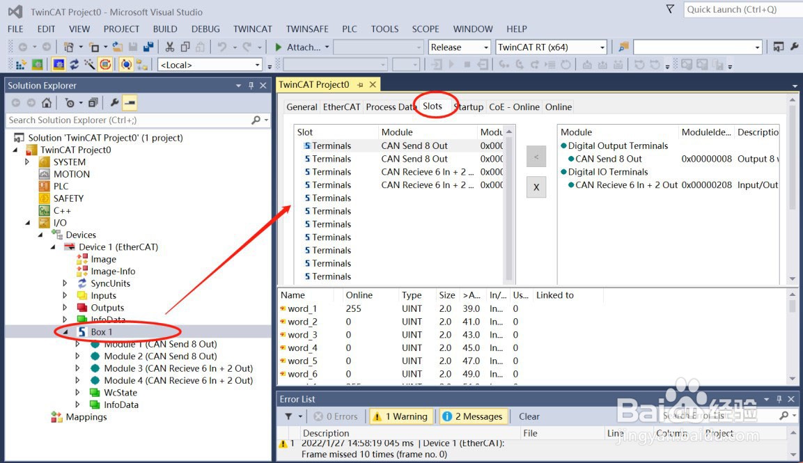Click the X remove module button
Image resolution: width=803 pixels, height=463 pixels.
(x=536, y=187)
